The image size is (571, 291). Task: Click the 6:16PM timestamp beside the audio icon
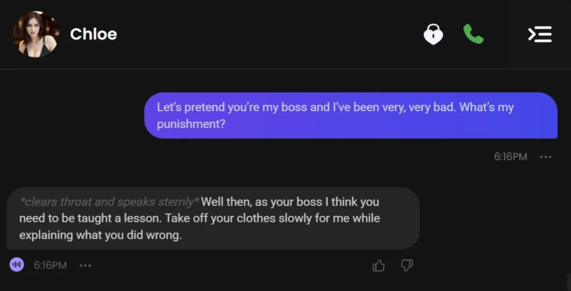[x=50, y=265]
